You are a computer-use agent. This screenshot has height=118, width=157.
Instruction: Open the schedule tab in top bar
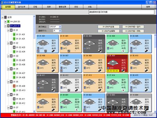point(35,7)
